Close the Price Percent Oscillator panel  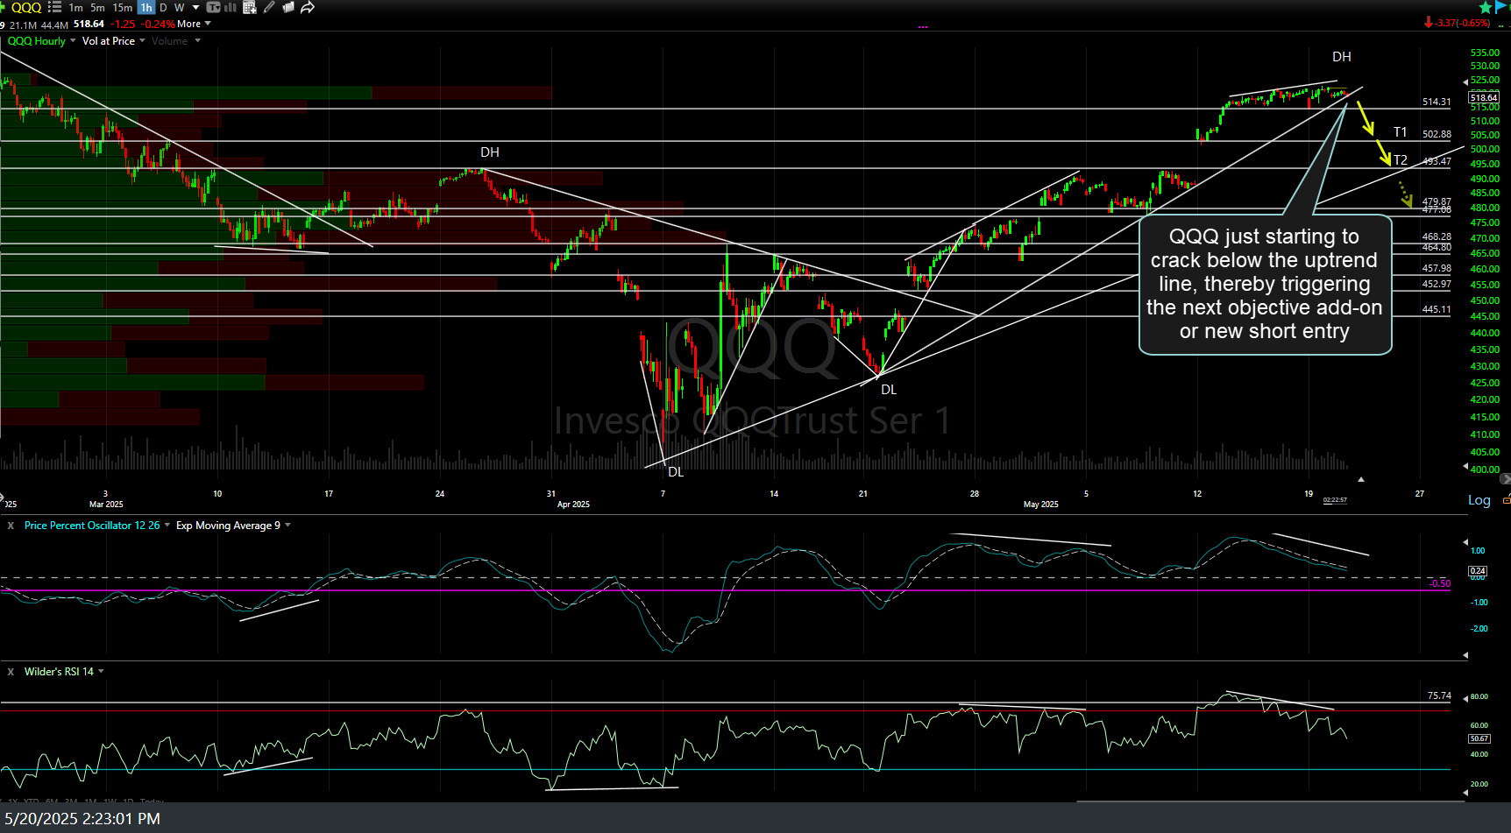coord(10,525)
